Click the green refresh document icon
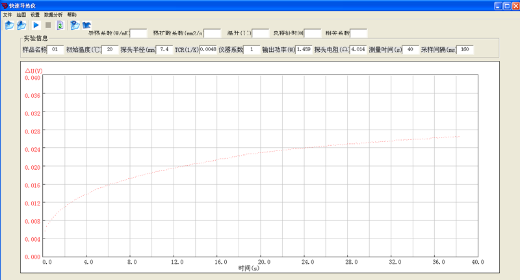Viewport: 520px width, 280px height. pyautogui.click(x=60, y=25)
